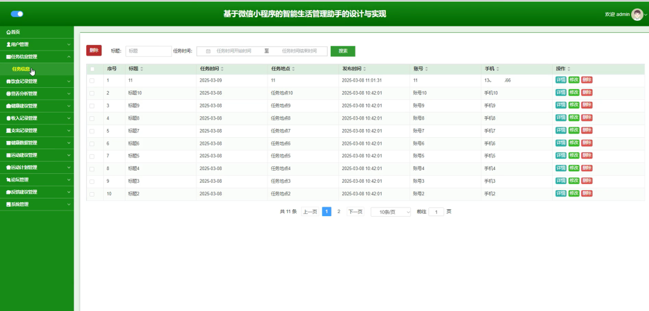Check the checkbox for row 标题7
The image size is (649, 311).
[92, 131]
